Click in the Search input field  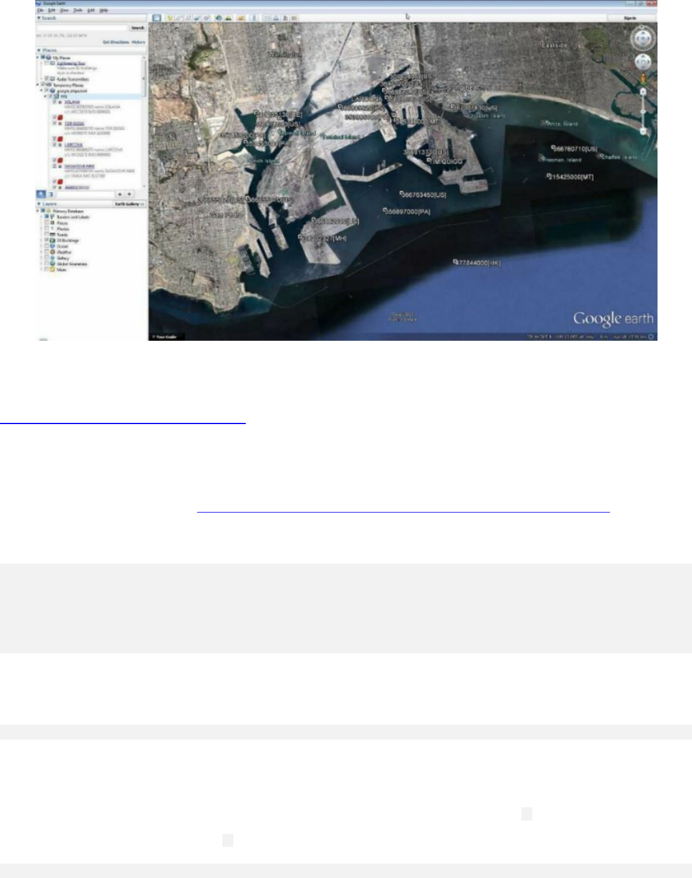click(x=82, y=28)
